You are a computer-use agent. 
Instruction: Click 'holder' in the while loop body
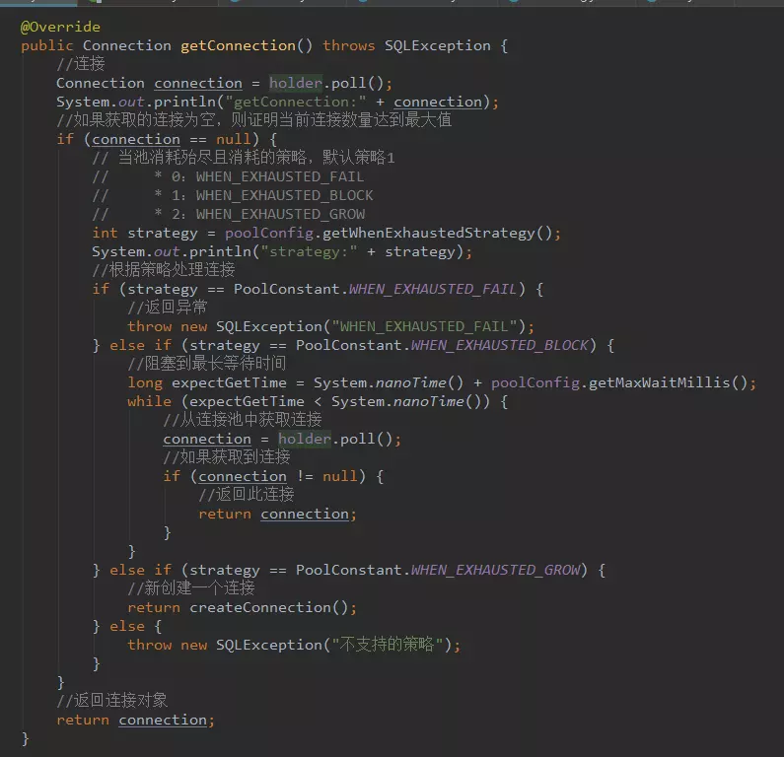(305, 439)
